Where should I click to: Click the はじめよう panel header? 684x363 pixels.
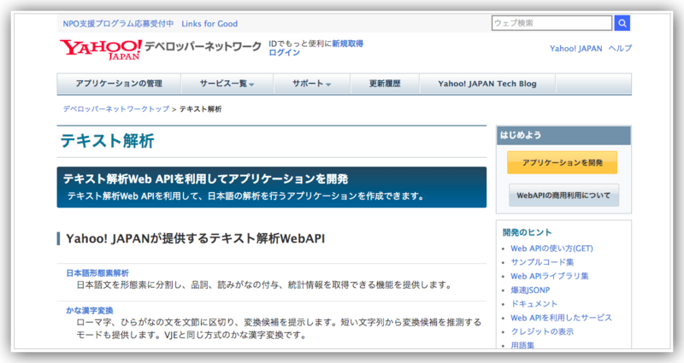tap(563, 136)
